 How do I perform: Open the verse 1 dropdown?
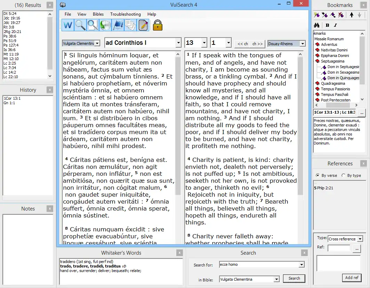click(228, 43)
